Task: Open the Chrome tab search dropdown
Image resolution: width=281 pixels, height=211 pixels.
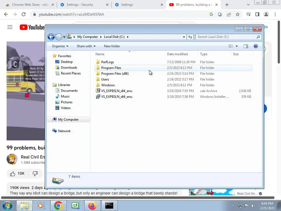Action: pyautogui.click(x=248, y=5)
